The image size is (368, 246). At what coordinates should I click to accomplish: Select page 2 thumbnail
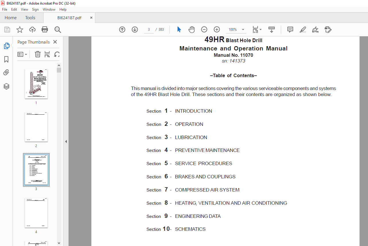pos(36,127)
